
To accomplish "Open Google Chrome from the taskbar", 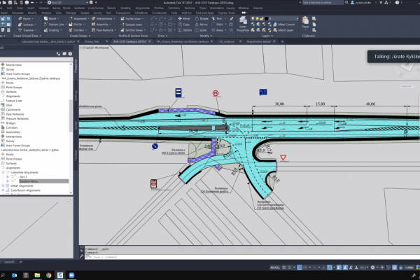I will pos(48,275).
